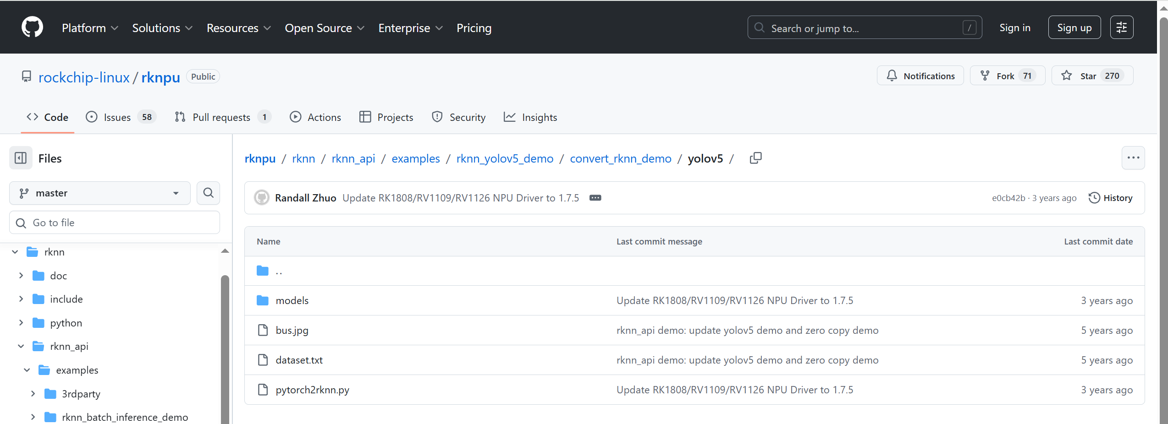The image size is (1168, 424).
Task: Open Notifications for this repository
Action: [x=920, y=76]
